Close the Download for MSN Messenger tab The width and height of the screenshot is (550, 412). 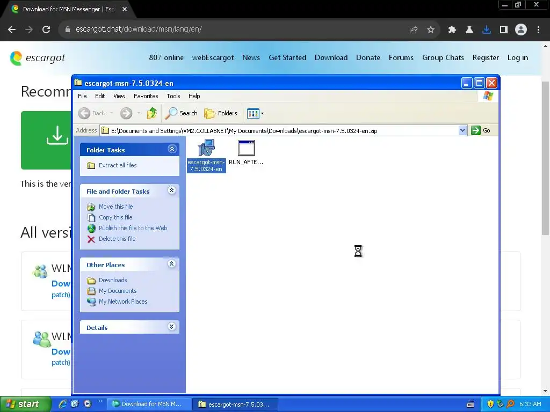click(x=125, y=9)
